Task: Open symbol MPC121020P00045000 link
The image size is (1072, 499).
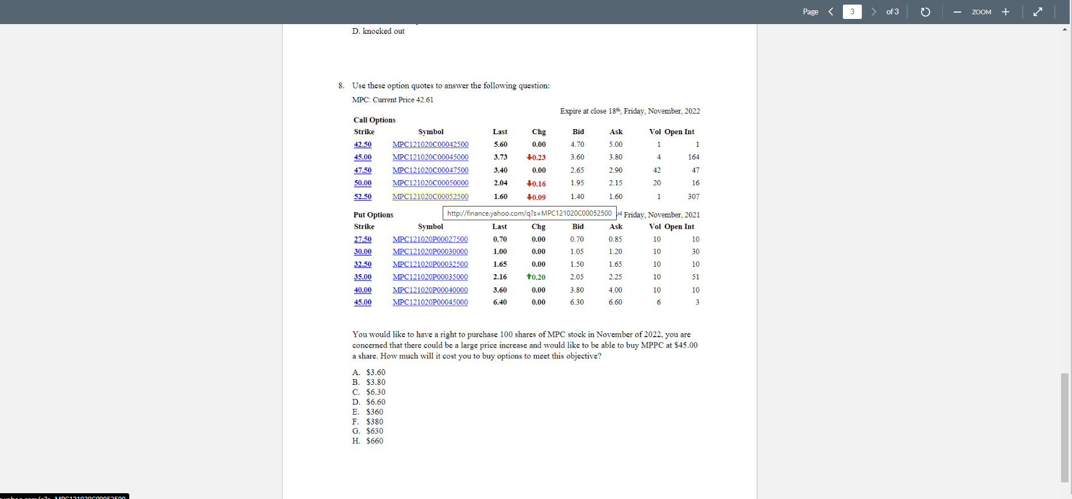Action: click(x=430, y=302)
